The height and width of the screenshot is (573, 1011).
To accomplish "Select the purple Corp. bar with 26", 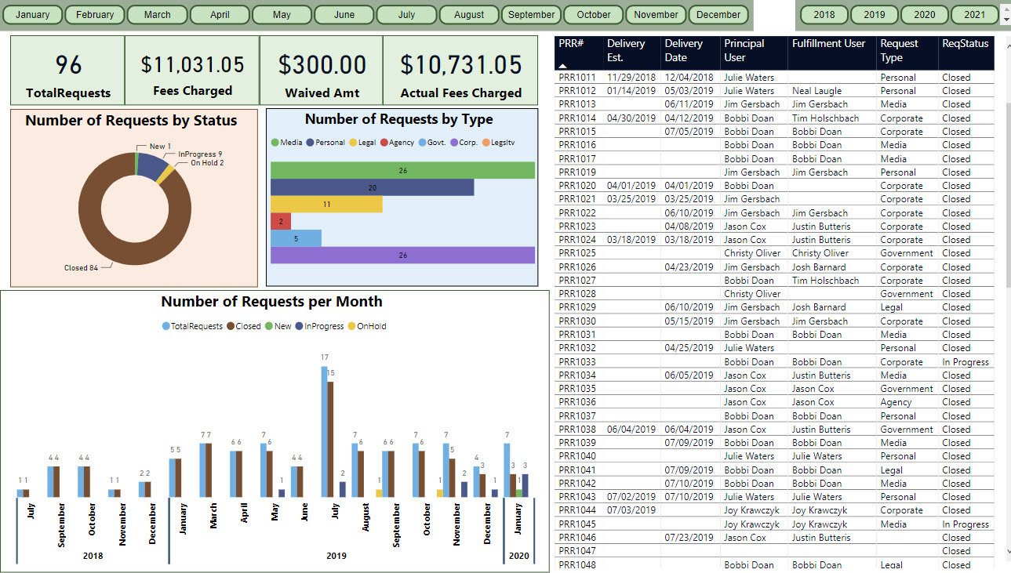I will pyautogui.click(x=402, y=255).
